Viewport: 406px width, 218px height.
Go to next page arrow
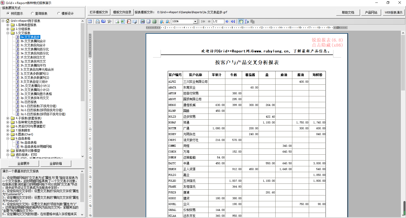tap(227, 22)
